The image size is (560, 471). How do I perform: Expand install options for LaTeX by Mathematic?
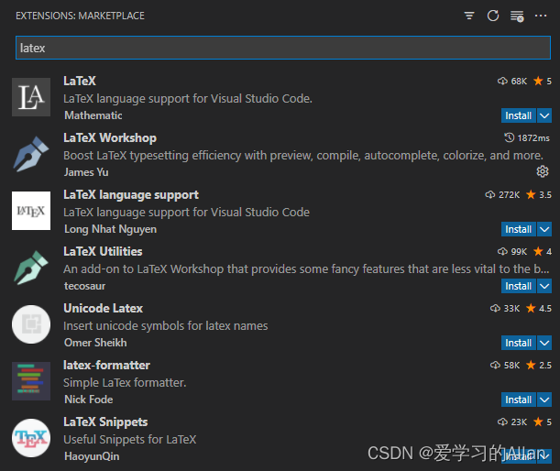[544, 115]
